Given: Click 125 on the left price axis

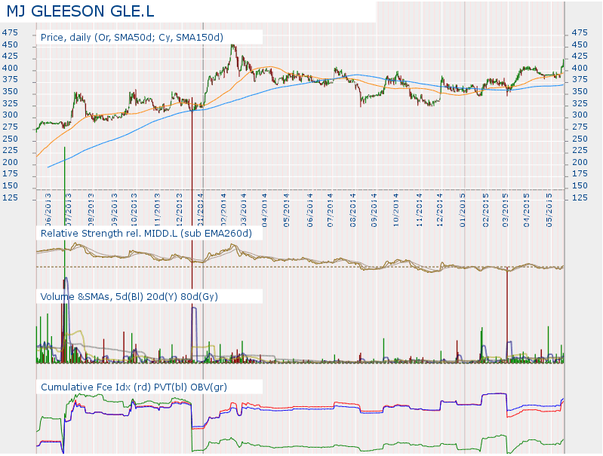Looking at the screenshot, I should pos(10,197).
